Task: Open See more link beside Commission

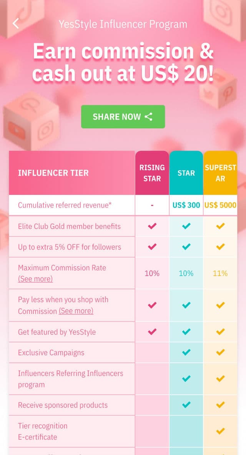Action: click(x=76, y=311)
